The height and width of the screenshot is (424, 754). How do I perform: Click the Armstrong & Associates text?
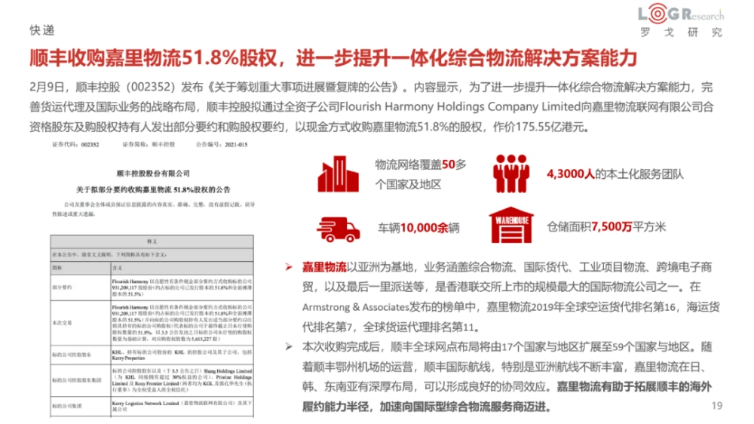[355, 307]
